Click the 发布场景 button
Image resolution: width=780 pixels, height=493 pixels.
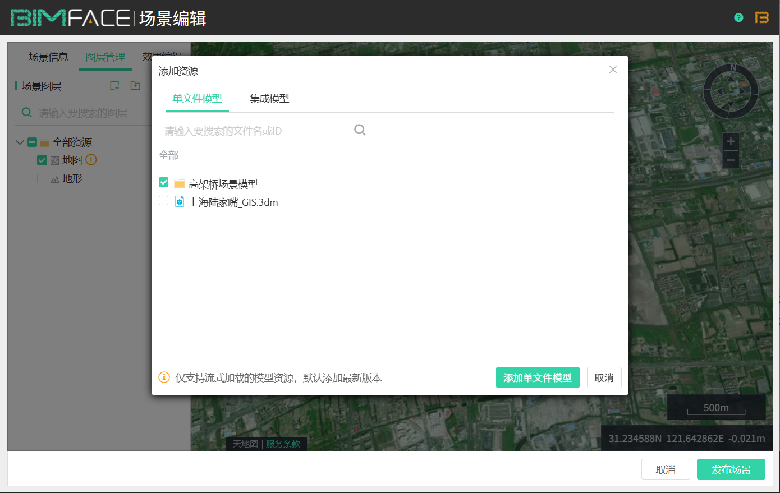click(731, 469)
